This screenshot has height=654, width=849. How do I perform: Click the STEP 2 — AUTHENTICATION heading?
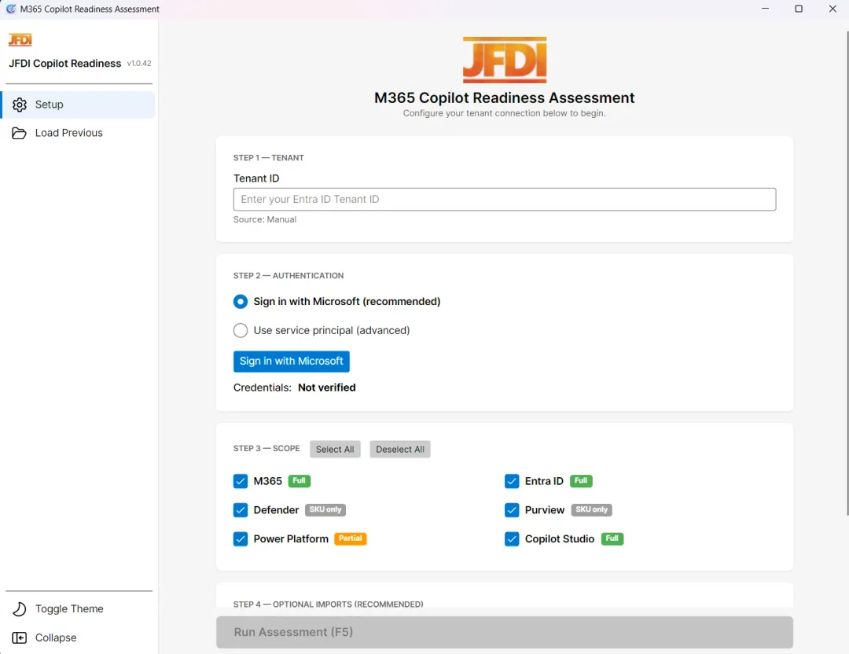click(x=288, y=276)
